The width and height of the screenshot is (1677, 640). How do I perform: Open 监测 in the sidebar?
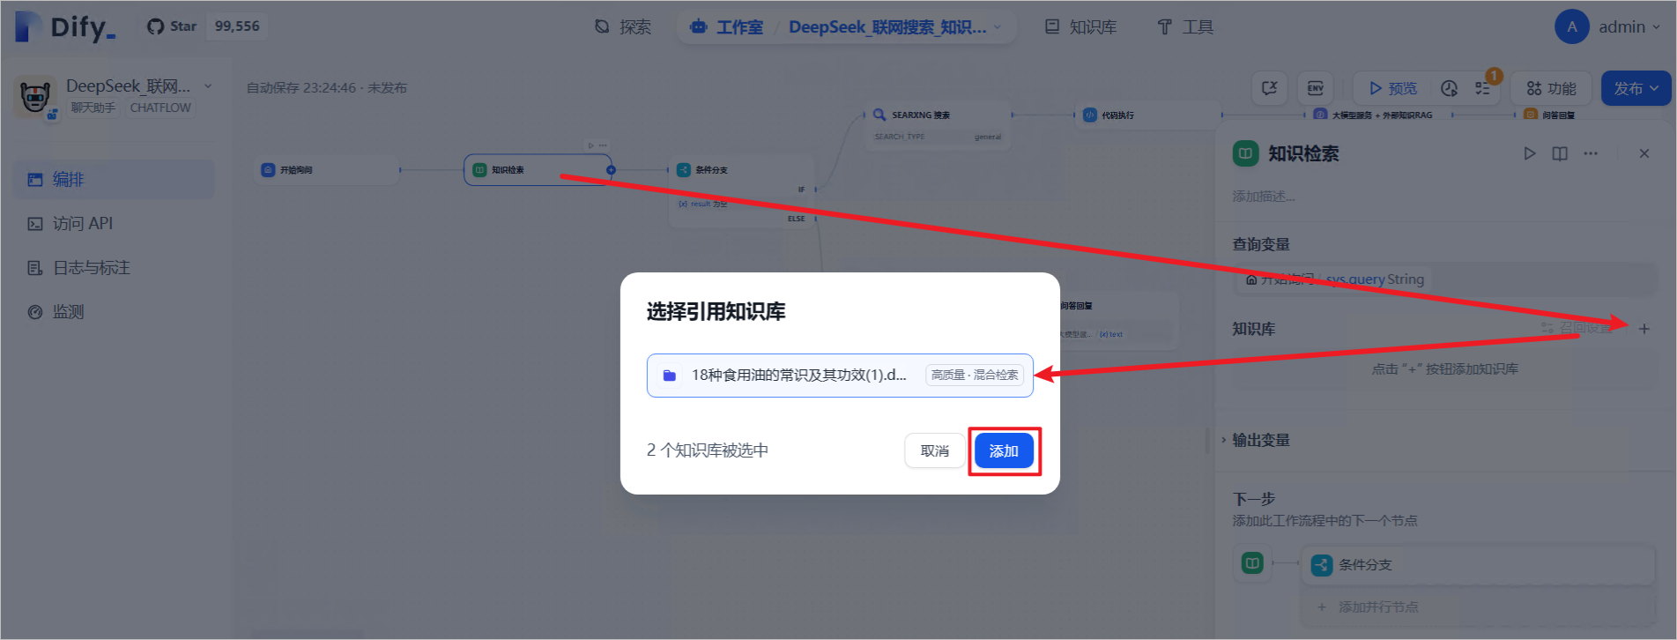pyautogui.click(x=114, y=311)
